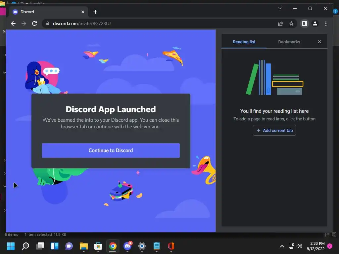Close the Discord browser tab

point(82,12)
